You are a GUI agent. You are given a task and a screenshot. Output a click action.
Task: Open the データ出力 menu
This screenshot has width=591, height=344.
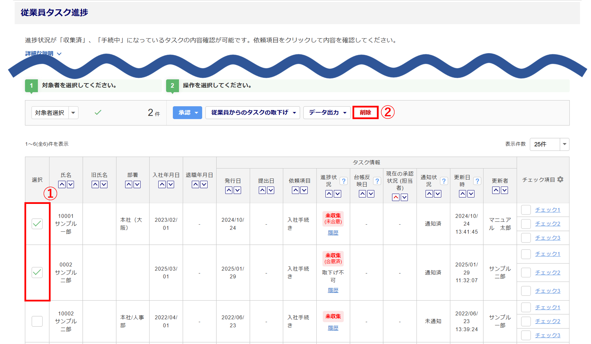(327, 113)
